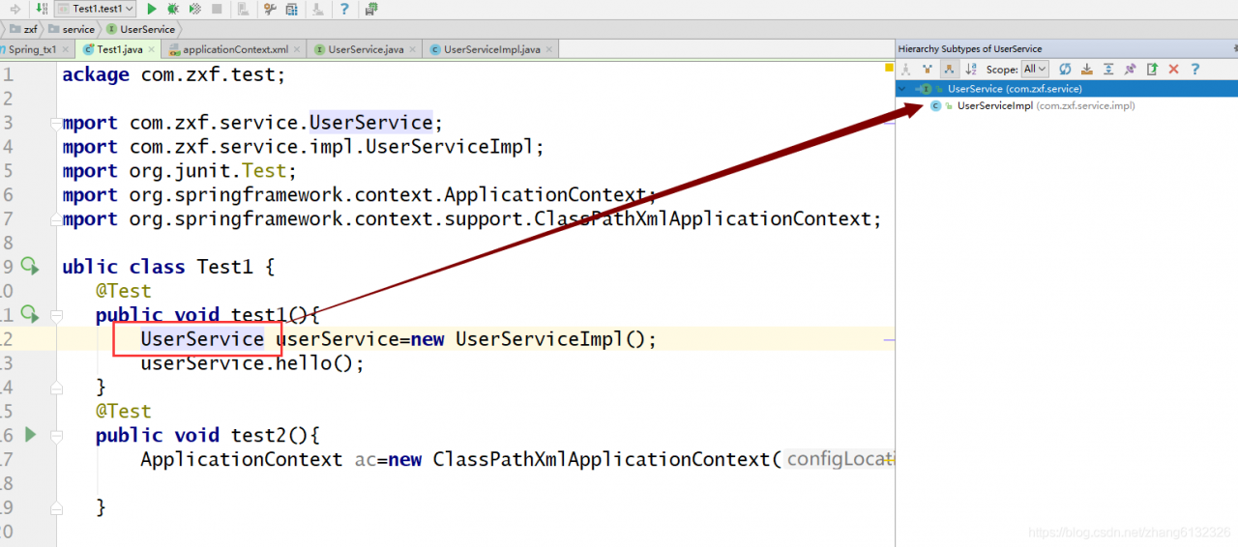Viewport: 1238px width, 547px height.
Task: Run with coverage icon in toolbar
Action: [x=195, y=9]
